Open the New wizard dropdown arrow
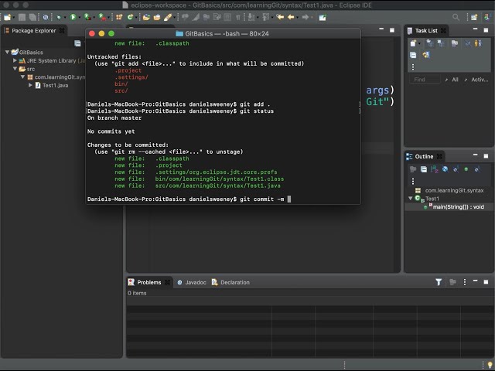The height and width of the screenshot is (371, 495). [x=14, y=18]
